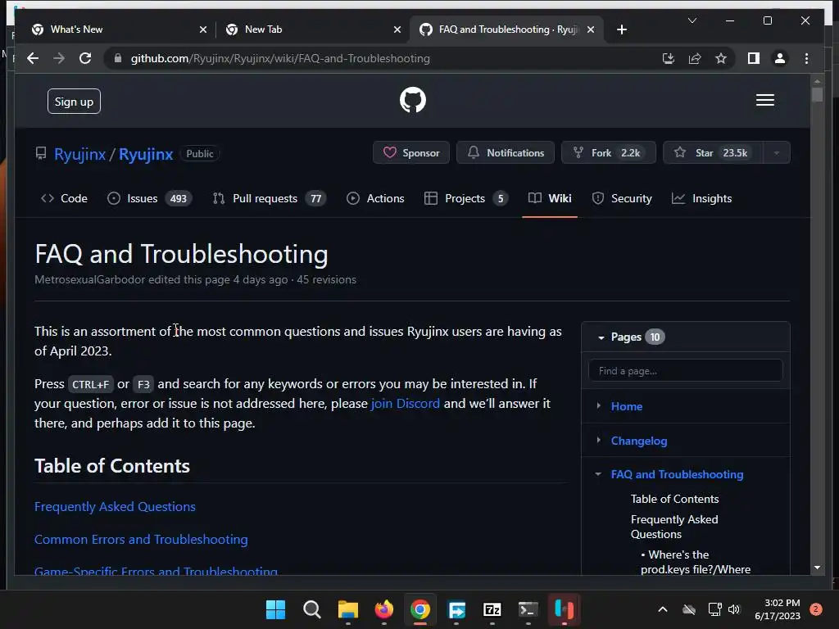Expand the Home page entry arrow
The width and height of the screenshot is (839, 629).
598,406
